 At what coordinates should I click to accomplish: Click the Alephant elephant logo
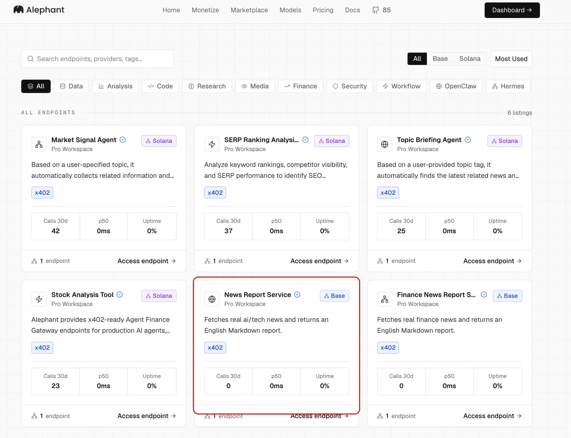pos(18,10)
